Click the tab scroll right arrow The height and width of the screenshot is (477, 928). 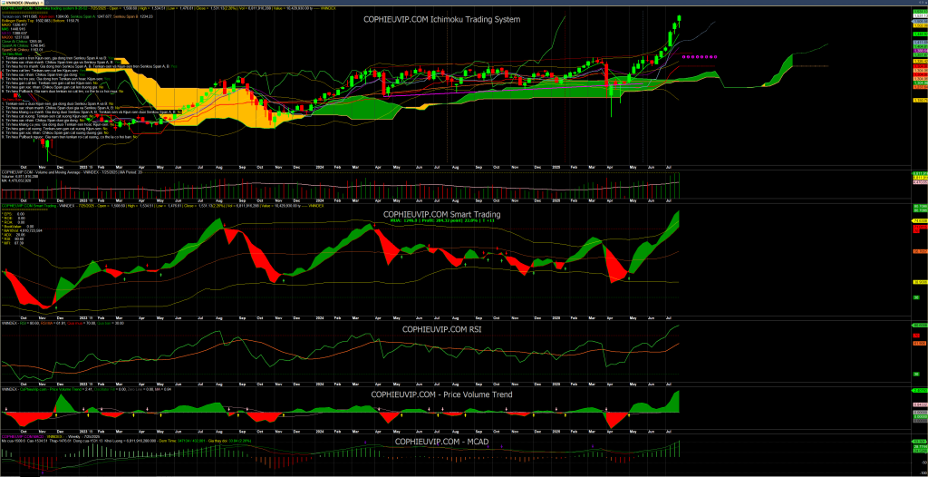923,3
